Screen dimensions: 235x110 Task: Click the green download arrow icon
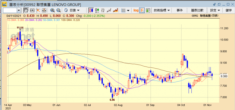coord(148,10)
